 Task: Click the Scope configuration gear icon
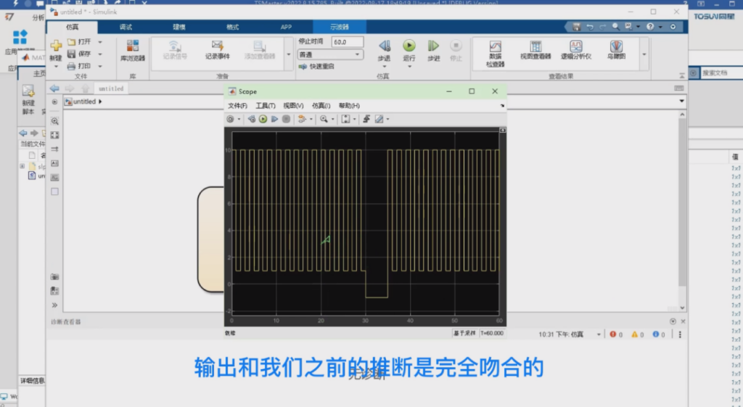[231, 119]
